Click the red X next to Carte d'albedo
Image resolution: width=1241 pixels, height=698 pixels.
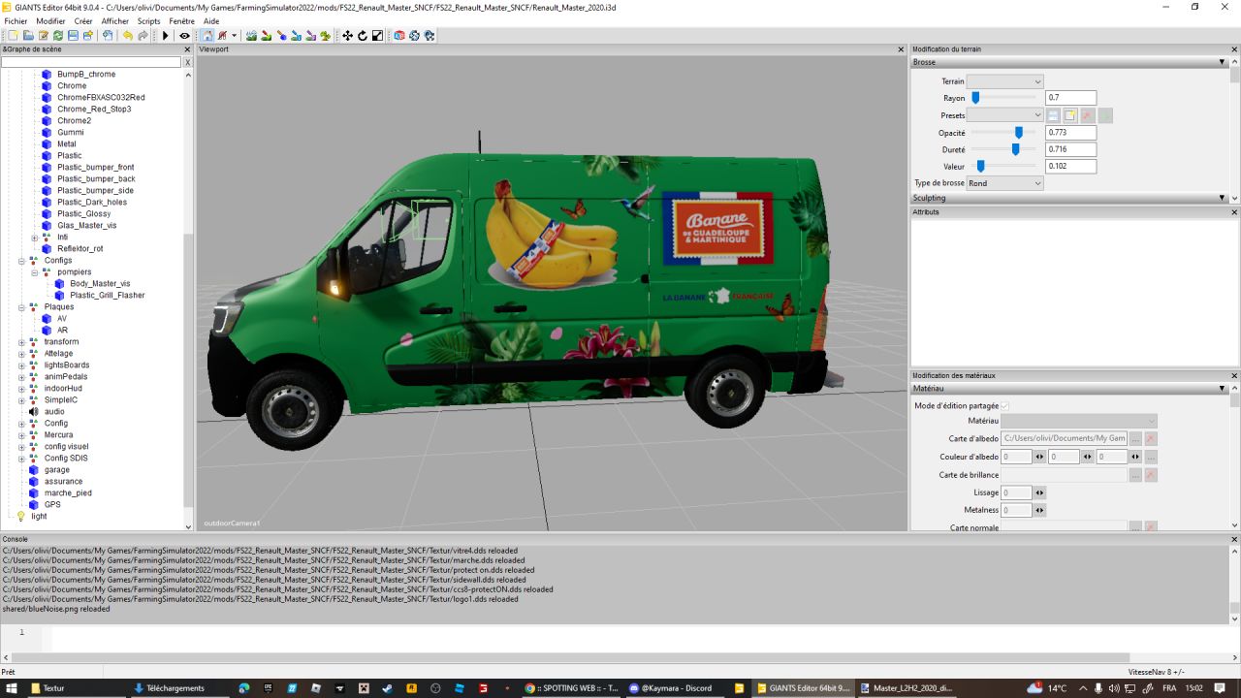(x=1151, y=439)
